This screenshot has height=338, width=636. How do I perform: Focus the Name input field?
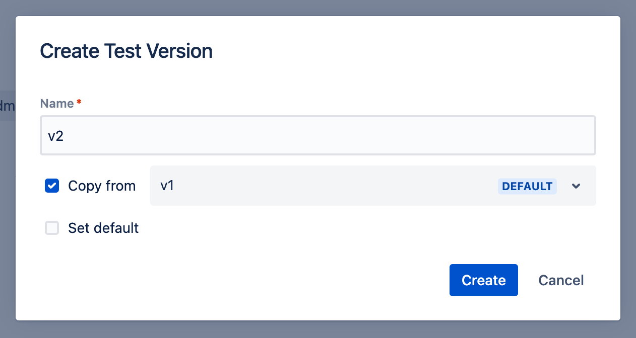tap(318, 135)
